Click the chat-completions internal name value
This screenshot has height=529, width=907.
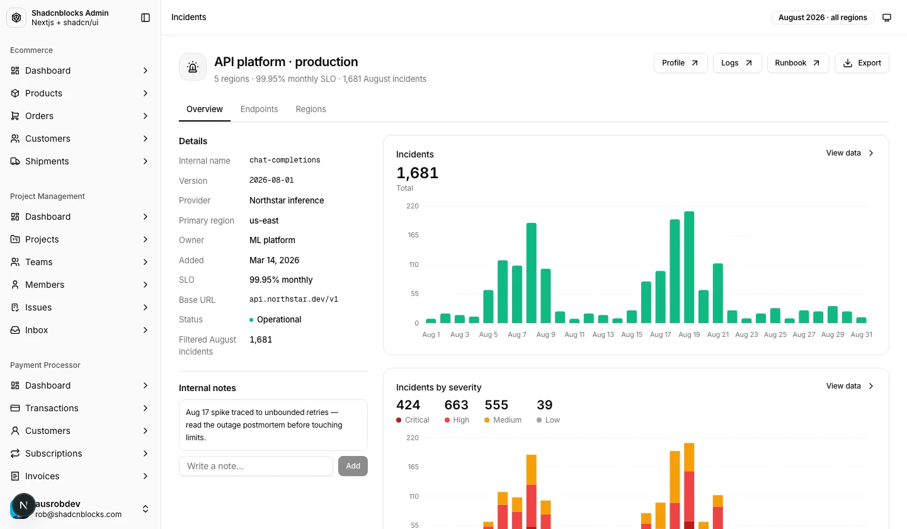pos(285,161)
